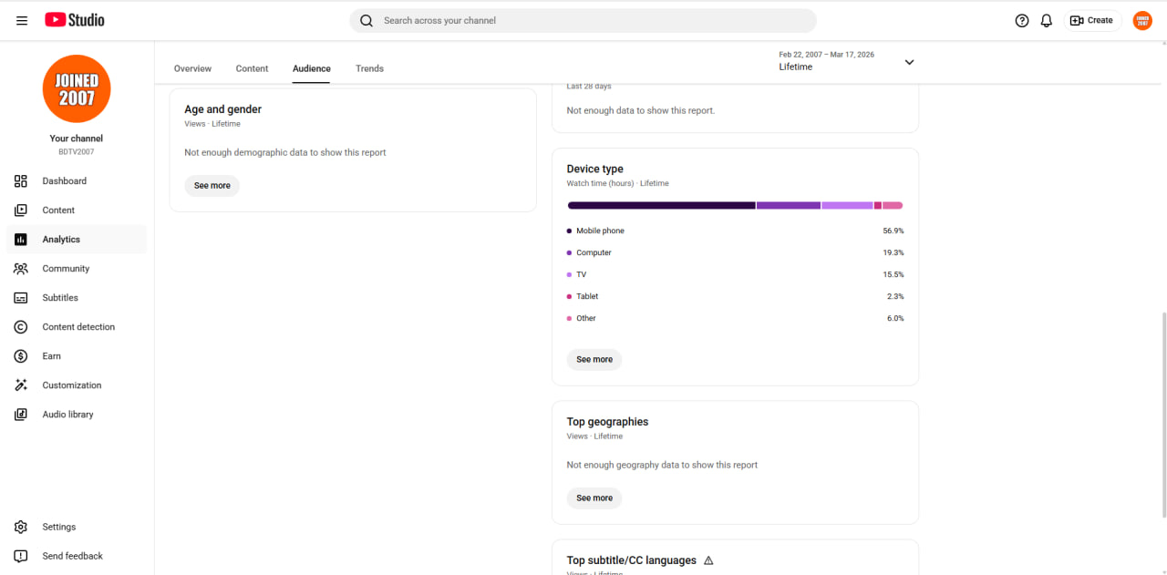Select Analytics in the sidebar
Screen dimensions: 1167x575
pos(77,240)
